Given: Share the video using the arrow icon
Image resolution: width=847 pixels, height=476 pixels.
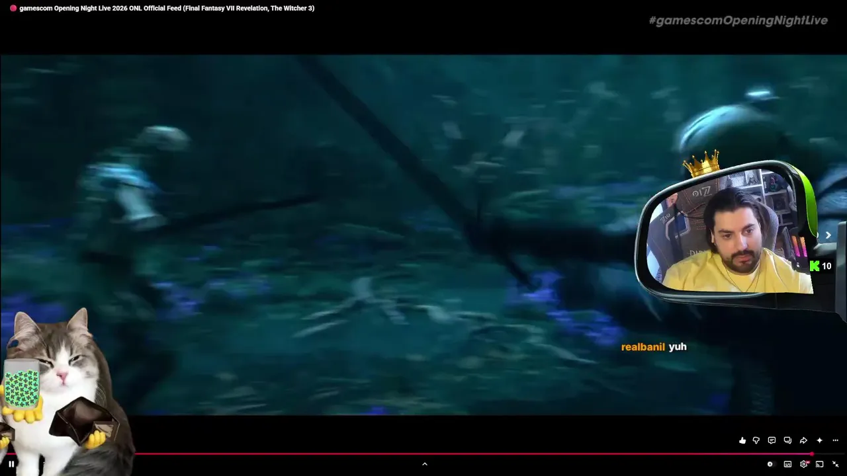Looking at the screenshot, I should [x=803, y=440].
